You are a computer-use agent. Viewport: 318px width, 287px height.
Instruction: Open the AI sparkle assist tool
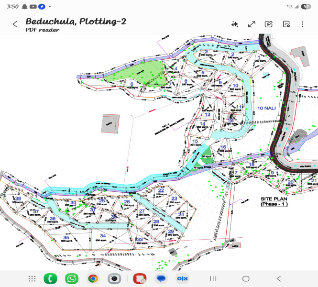[234, 24]
